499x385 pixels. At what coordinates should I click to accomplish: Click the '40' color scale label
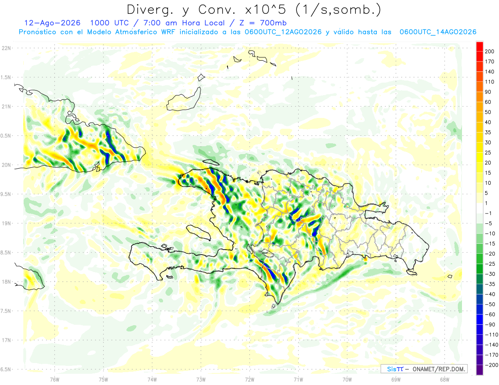tap(488, 122)
